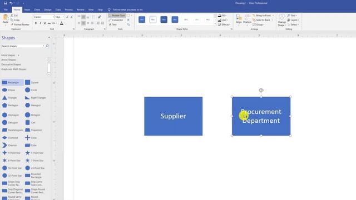Click the font color A icon
Image resolution: width=356 pixels, height=200 pixels.
pos(62,23)
